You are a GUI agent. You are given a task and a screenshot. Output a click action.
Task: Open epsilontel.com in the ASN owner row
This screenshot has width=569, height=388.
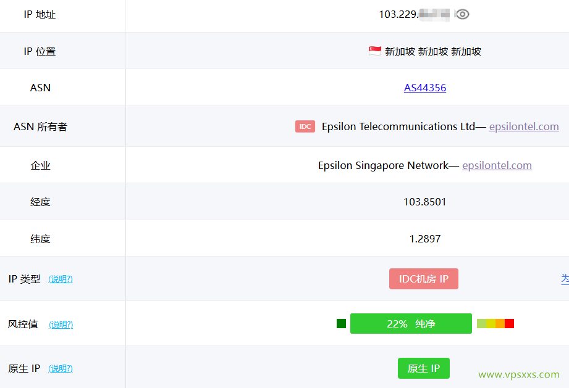tap(523, 126)
